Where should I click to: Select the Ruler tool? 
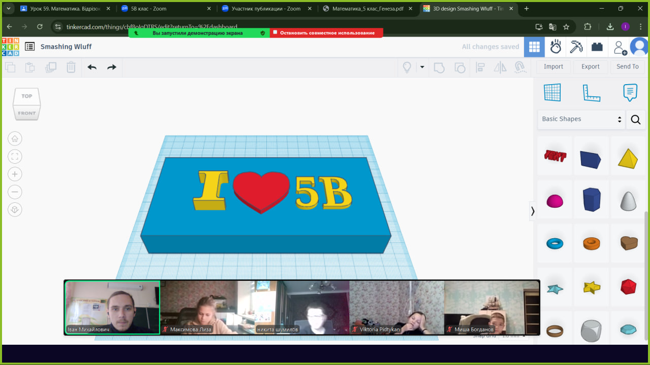(x=591, y=93)
